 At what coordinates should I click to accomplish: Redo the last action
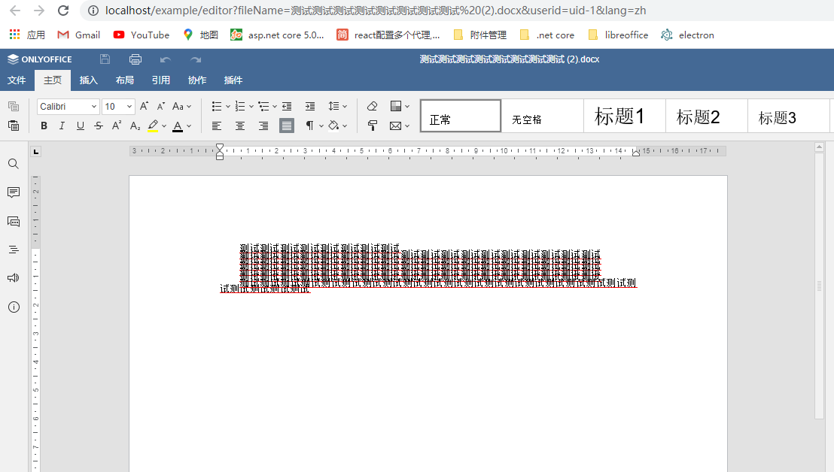click(196, 59)
